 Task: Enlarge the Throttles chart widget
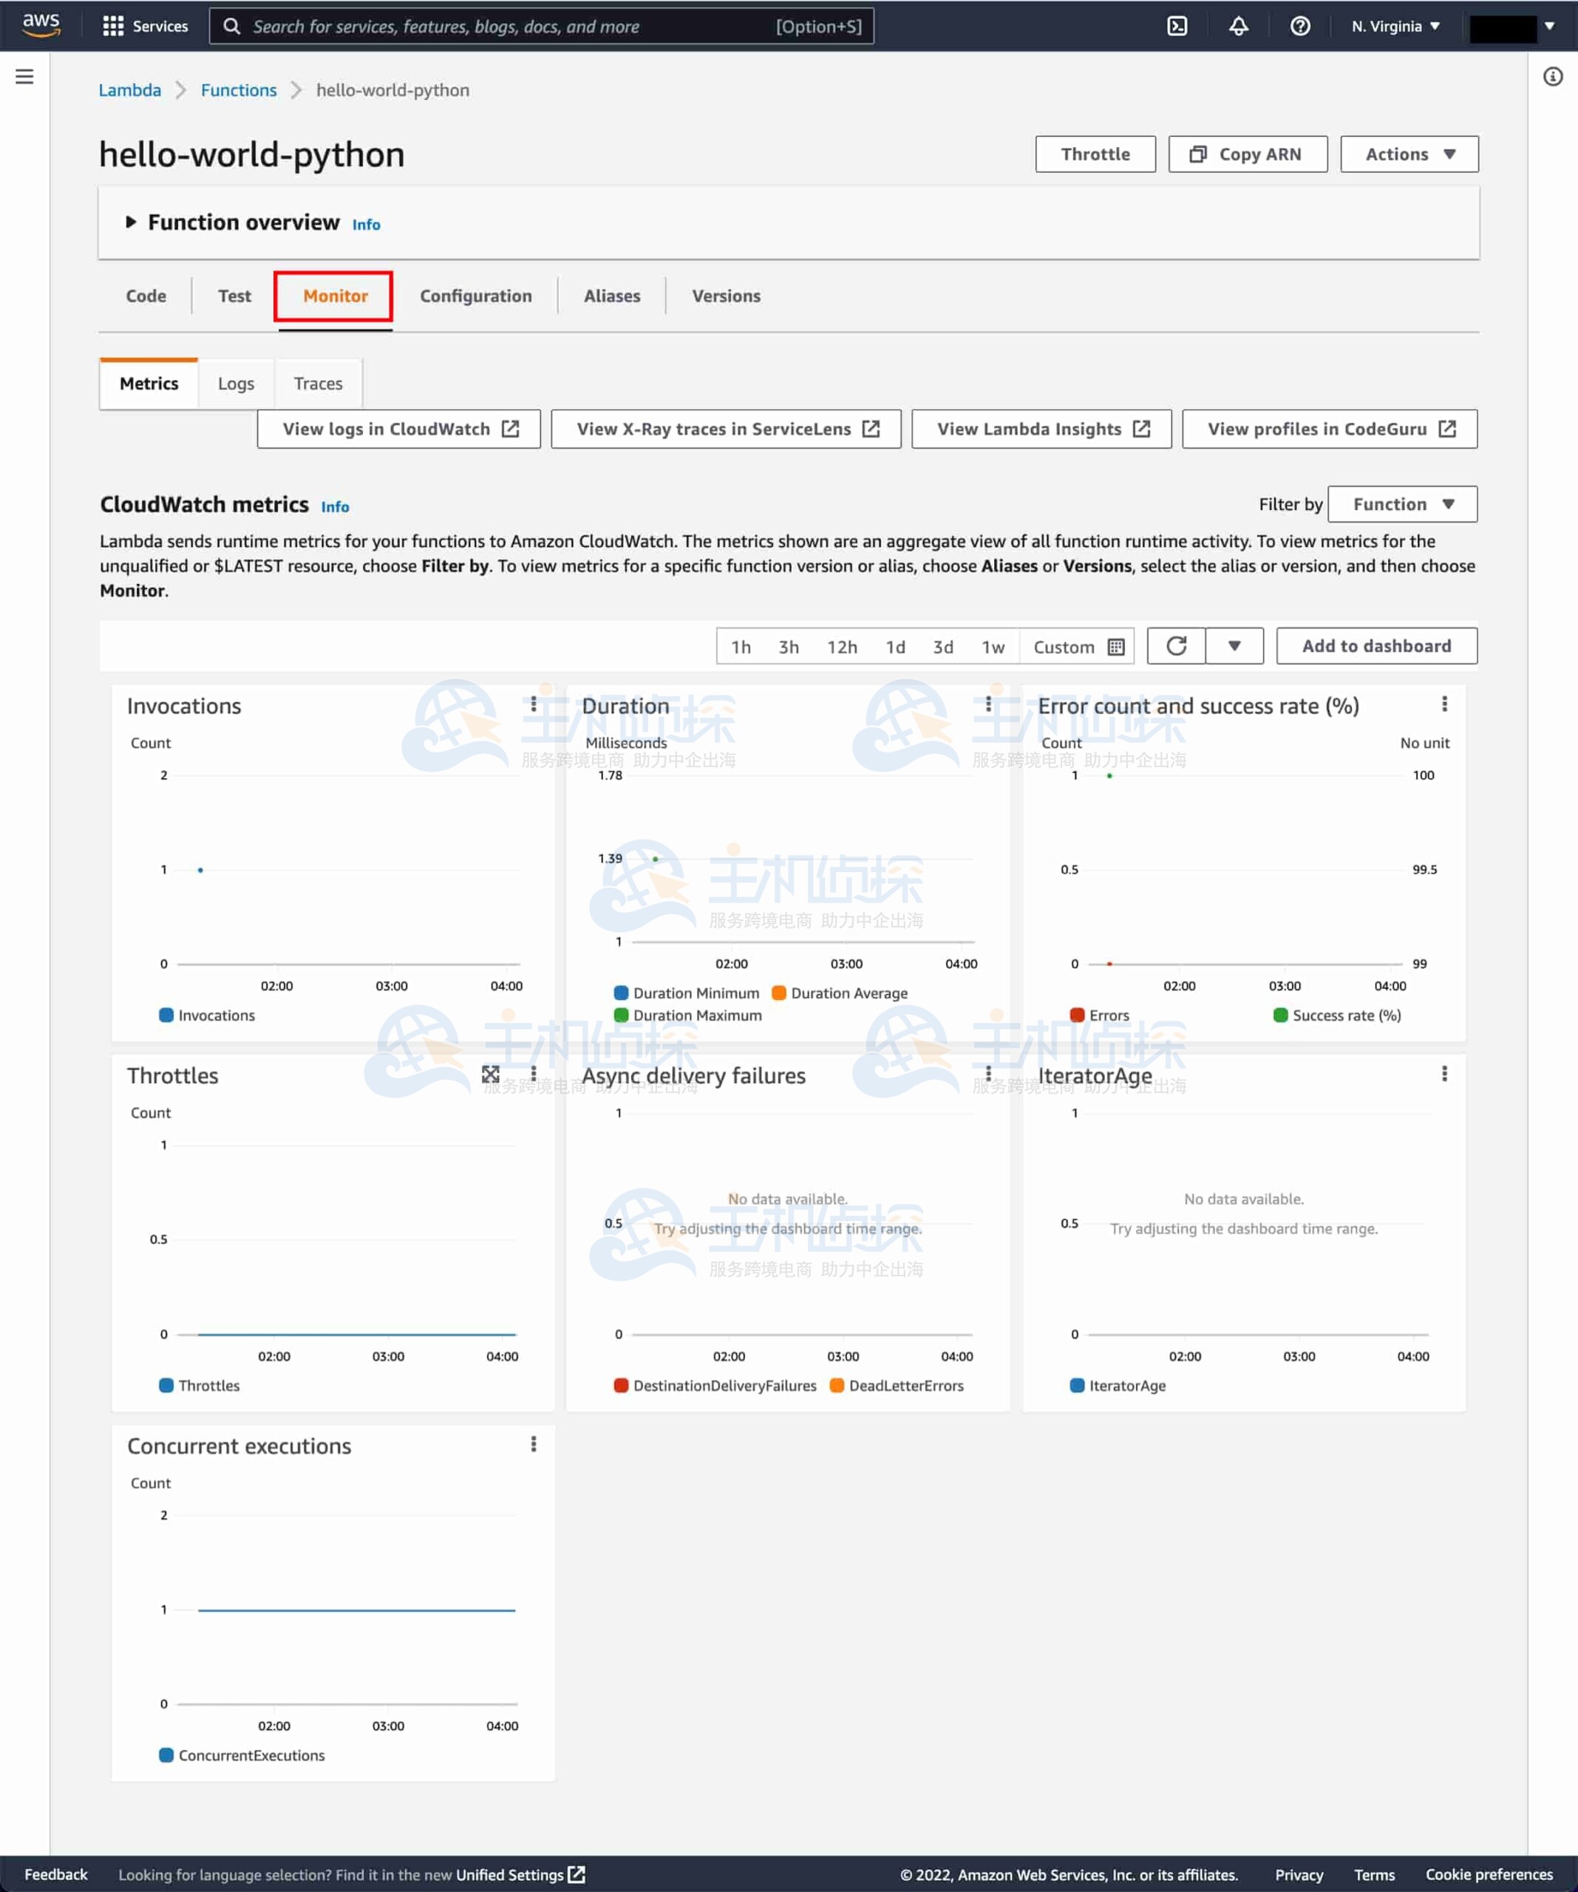point(490,1074)
